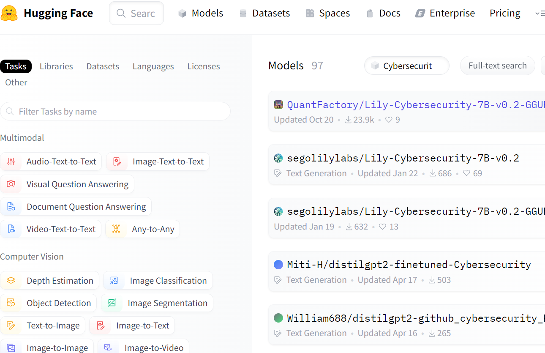
Task: Switch to the Licenses filter tab
Action: 204,66
